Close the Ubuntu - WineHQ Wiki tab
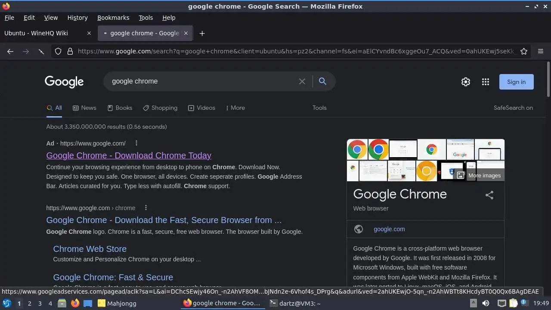 (x=89, y=33)
